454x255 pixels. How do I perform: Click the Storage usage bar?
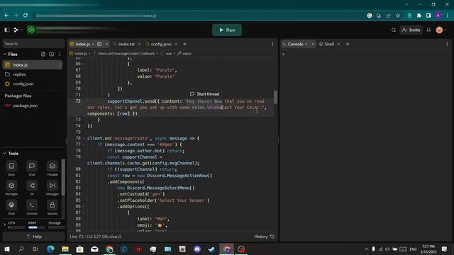click(x=57, y=227)
